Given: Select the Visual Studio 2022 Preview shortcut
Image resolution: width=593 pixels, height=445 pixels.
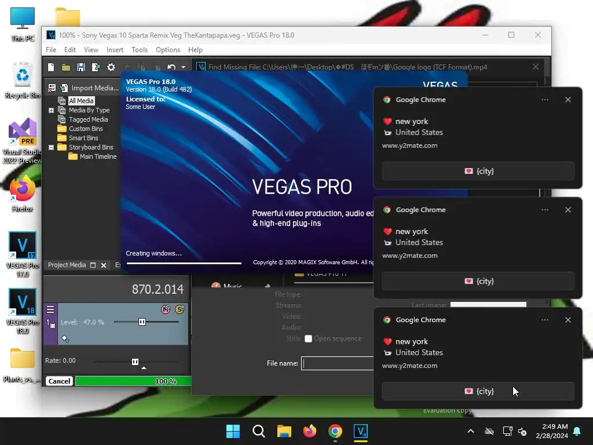Looking at the screenshot, I should click(23, 141).
